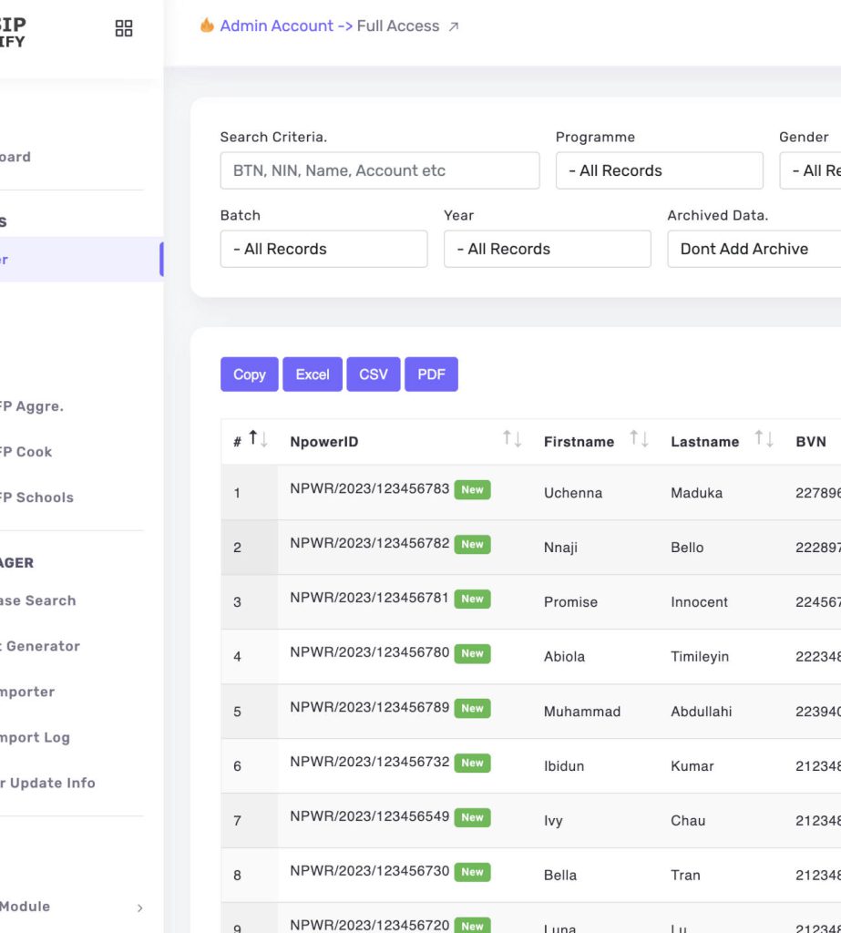Click the arrow icon after Full Access
Image resolution: width=841 pixels, height=933 pixels.
pyautogui.click(x=454, y=26)
